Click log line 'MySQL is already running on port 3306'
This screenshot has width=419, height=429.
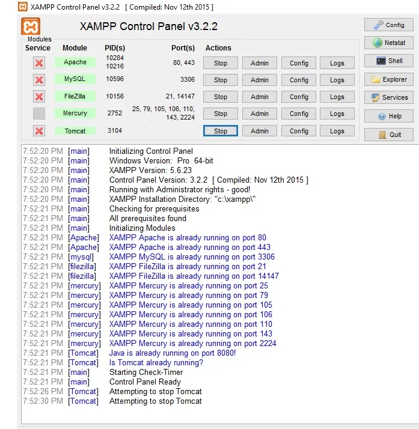(192, 257)
